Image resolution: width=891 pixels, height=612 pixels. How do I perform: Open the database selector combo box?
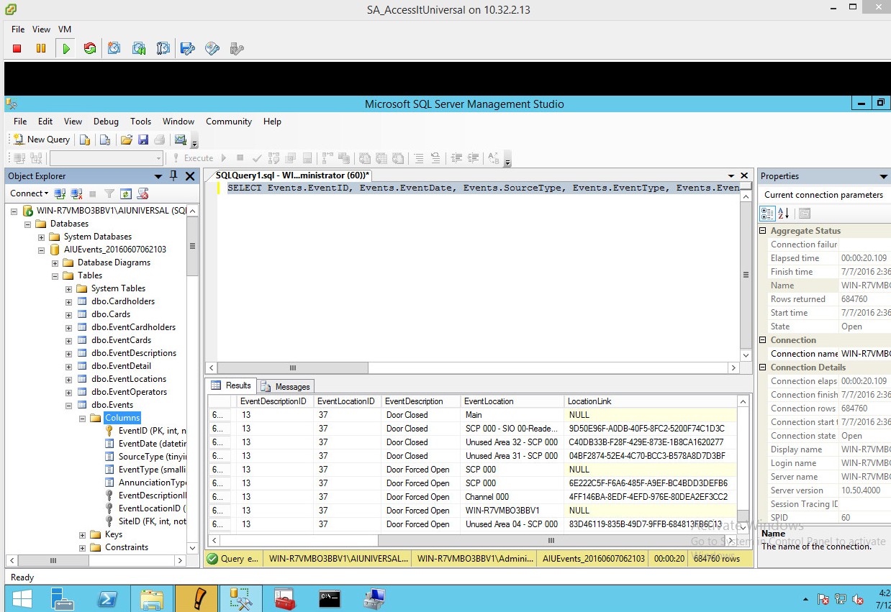(107, 158)
